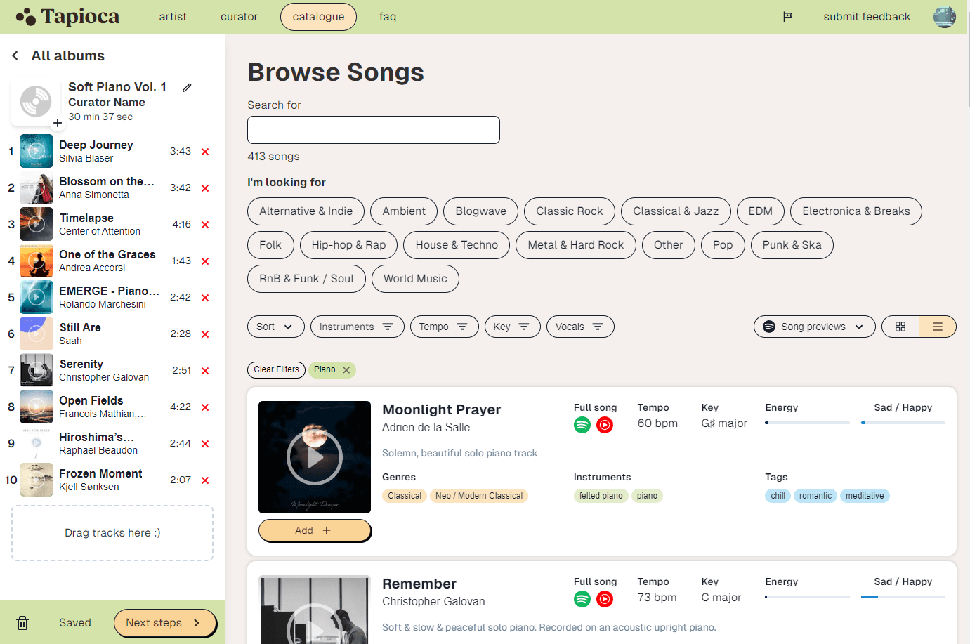Open the artist nav tab
The width and height of the screenshot is (970, 644).
pyautogui.click(x=173, y=17)
